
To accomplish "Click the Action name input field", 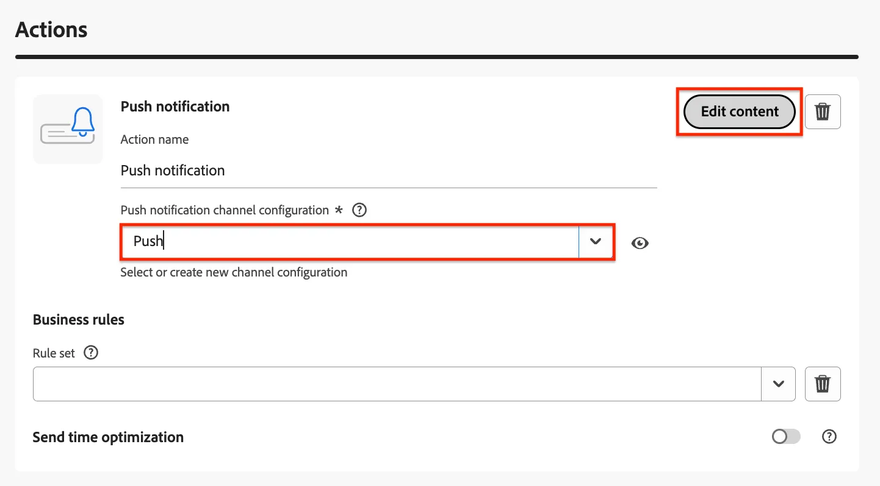I will click(389, 171).
